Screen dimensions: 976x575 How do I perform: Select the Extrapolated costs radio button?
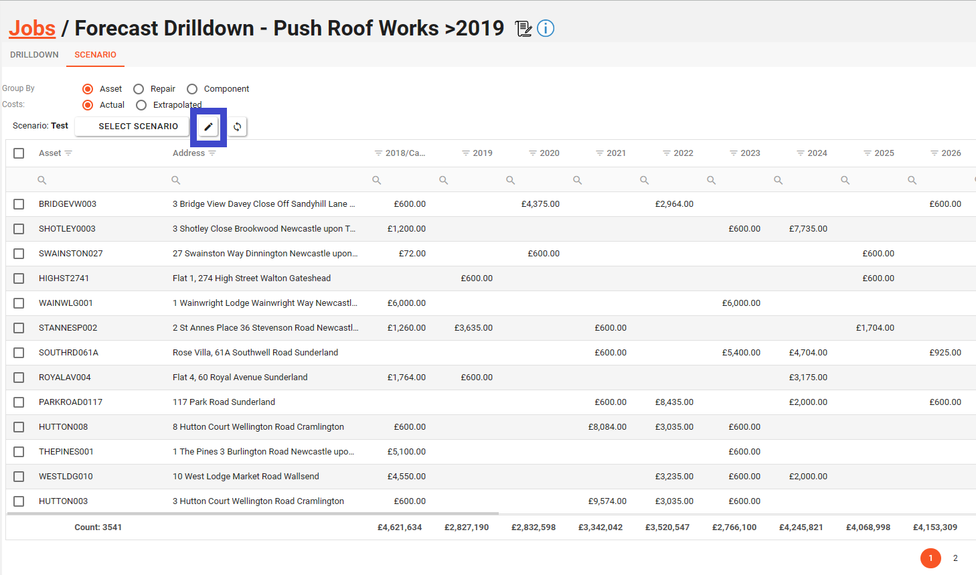coord(141,105)
